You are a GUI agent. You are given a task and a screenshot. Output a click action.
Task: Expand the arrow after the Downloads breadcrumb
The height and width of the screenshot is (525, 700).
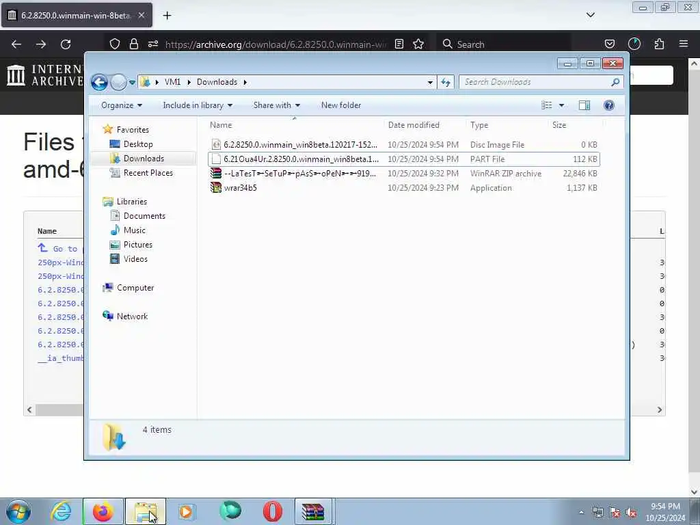pyautogui.click(x=245, y=82)
